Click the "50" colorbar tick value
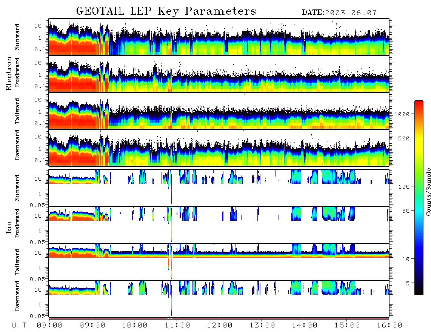431x332 pixels. coord(406,211)
